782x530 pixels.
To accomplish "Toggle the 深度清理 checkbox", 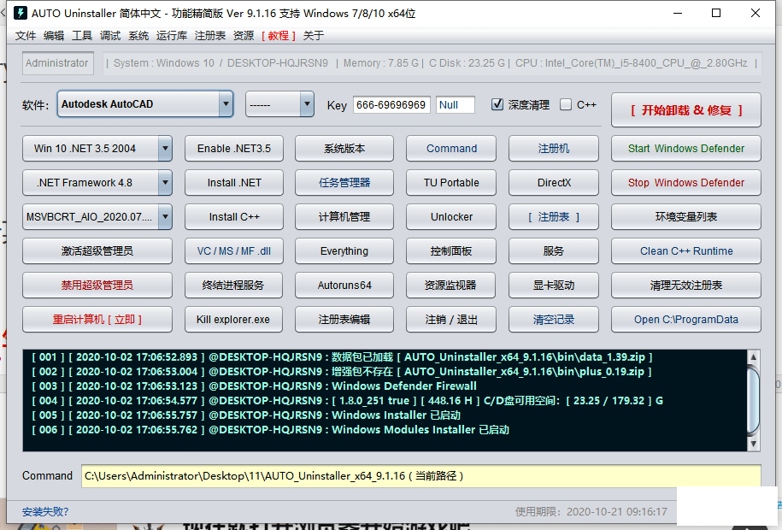I will tap(497, 104).
